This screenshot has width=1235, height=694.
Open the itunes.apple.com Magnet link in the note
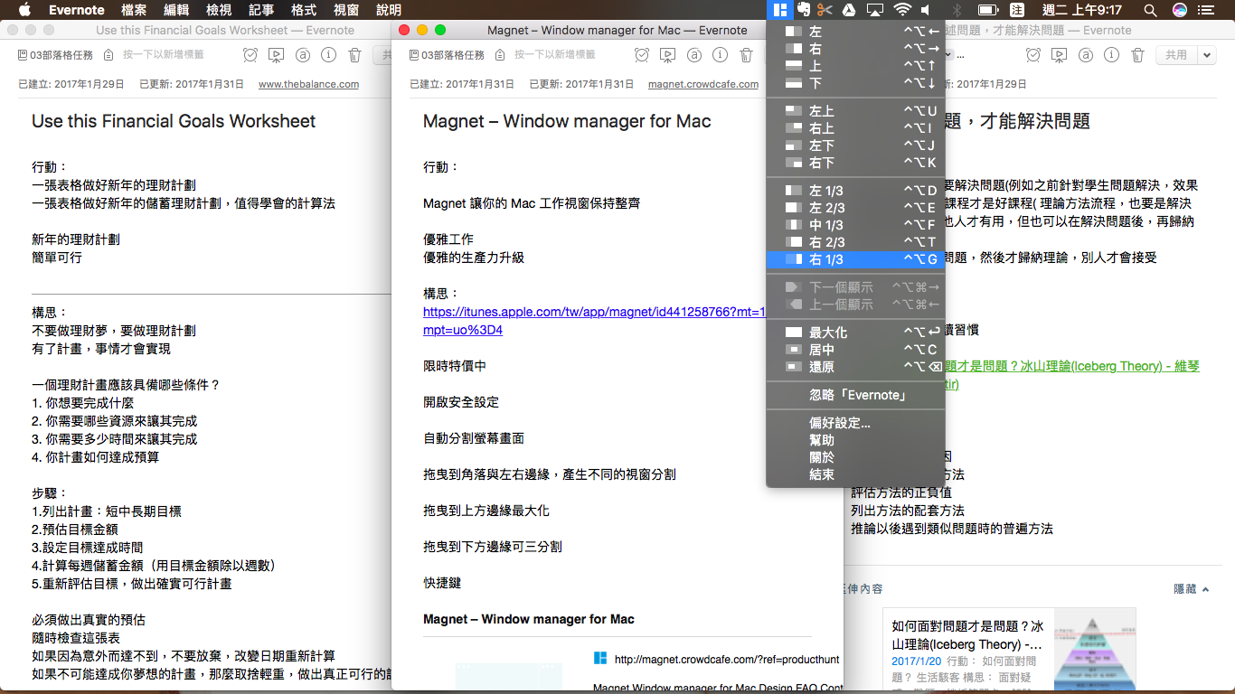coord(594,321)
